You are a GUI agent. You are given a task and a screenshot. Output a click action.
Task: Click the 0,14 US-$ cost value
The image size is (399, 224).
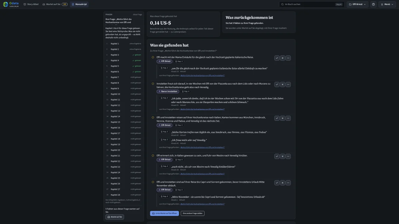[161, 23]
